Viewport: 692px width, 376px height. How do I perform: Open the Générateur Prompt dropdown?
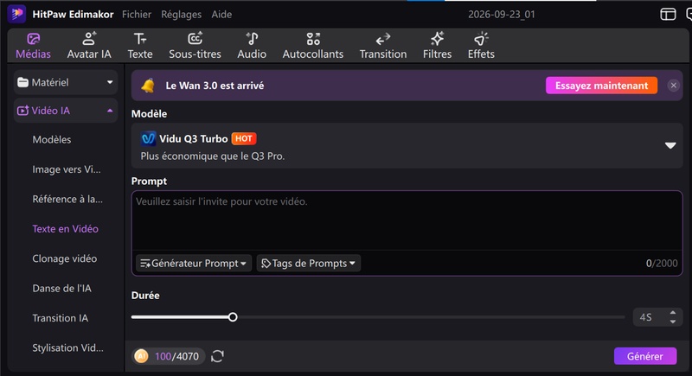point(193,263)
